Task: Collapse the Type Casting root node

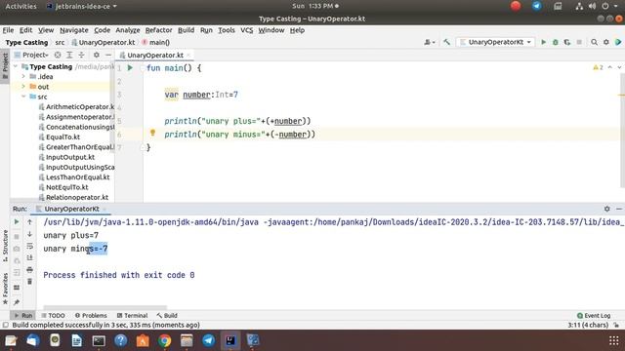Action: tap(16, 66)
